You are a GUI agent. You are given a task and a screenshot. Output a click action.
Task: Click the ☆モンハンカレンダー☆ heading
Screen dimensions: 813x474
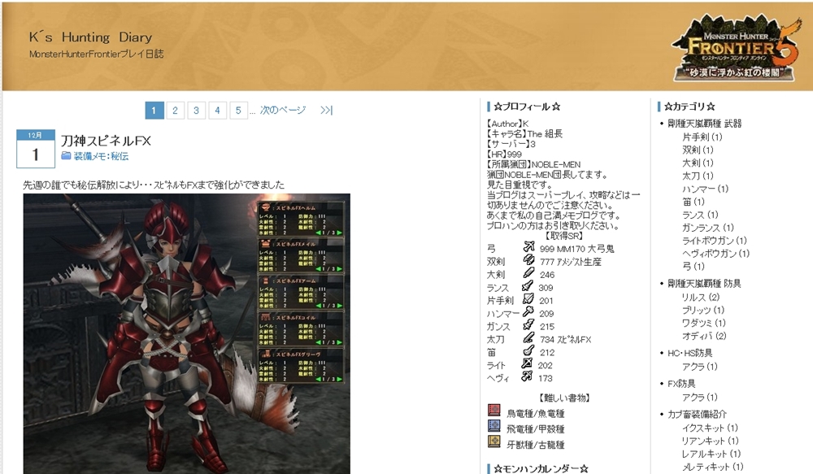(x=541, y=469)
